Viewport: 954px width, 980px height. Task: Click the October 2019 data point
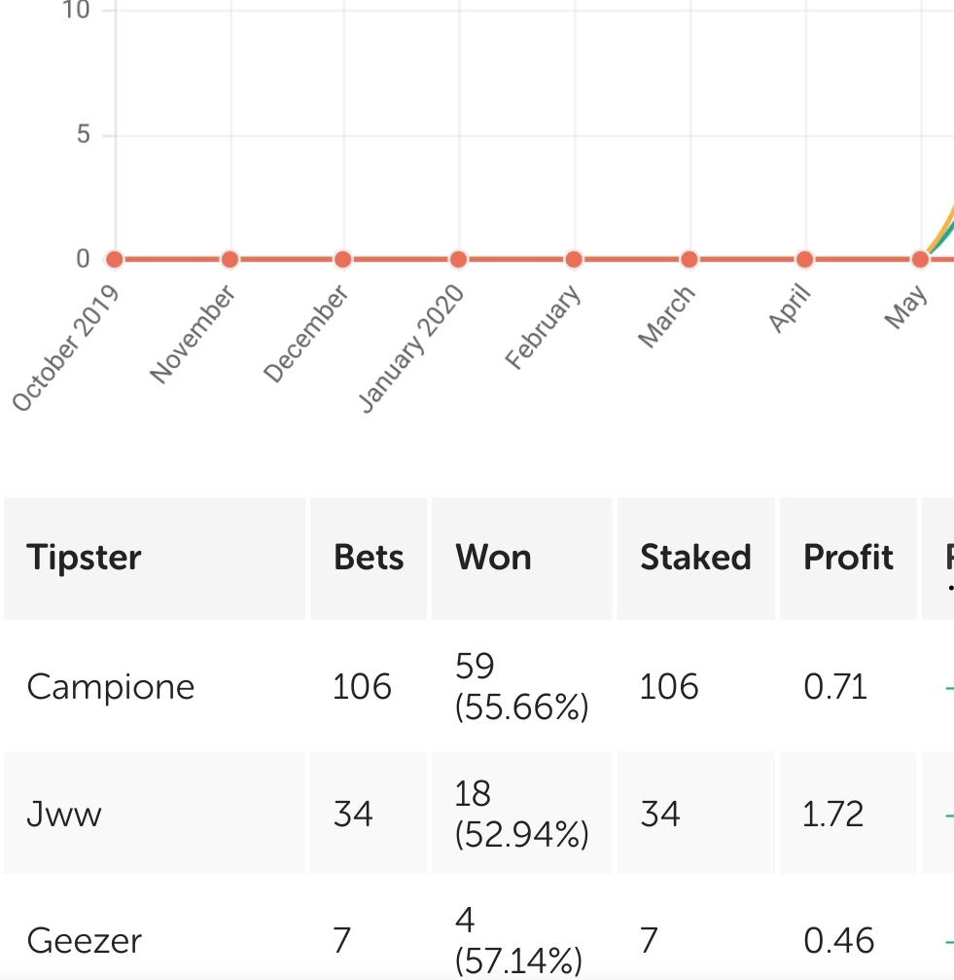[114, 259]
